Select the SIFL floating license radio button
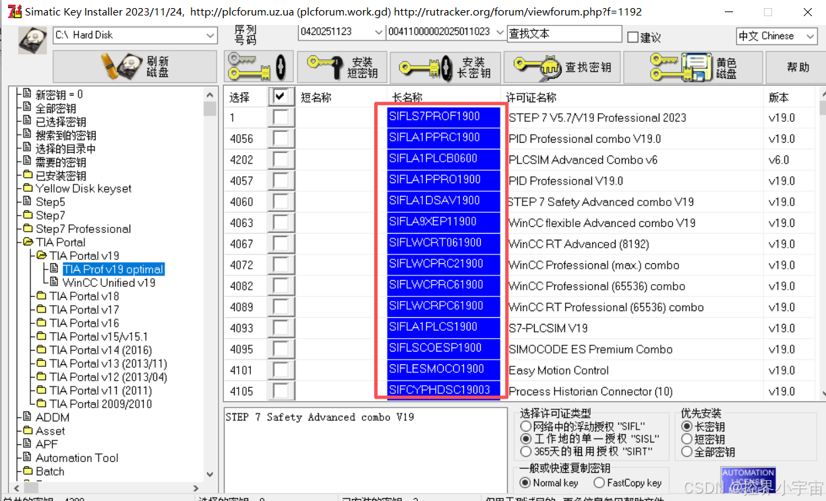This screenshot has height=501, width=826. tap(525, 426)
